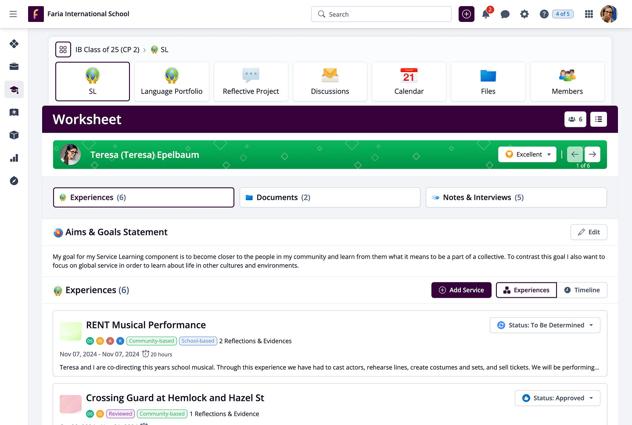The width and height of the screenshot is (632, 425).
Task: Switch to Experiences view toggle
Action: pos(526,290)
